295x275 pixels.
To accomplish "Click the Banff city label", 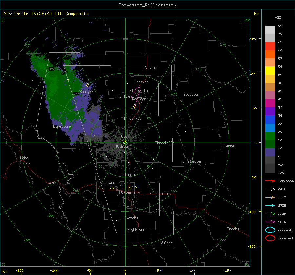I will tap(54, 182).
